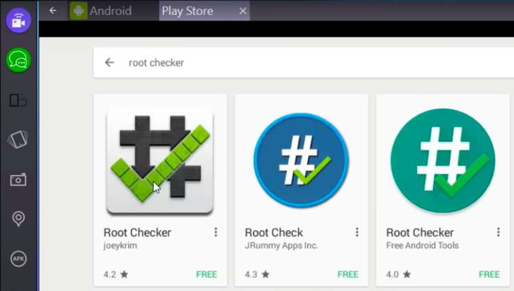Click the Free Android Tools developer name
514x291 pixels.
422,246
